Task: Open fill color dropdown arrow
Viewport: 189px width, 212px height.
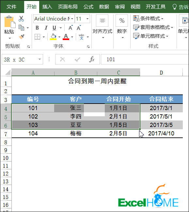Action: 59,37
